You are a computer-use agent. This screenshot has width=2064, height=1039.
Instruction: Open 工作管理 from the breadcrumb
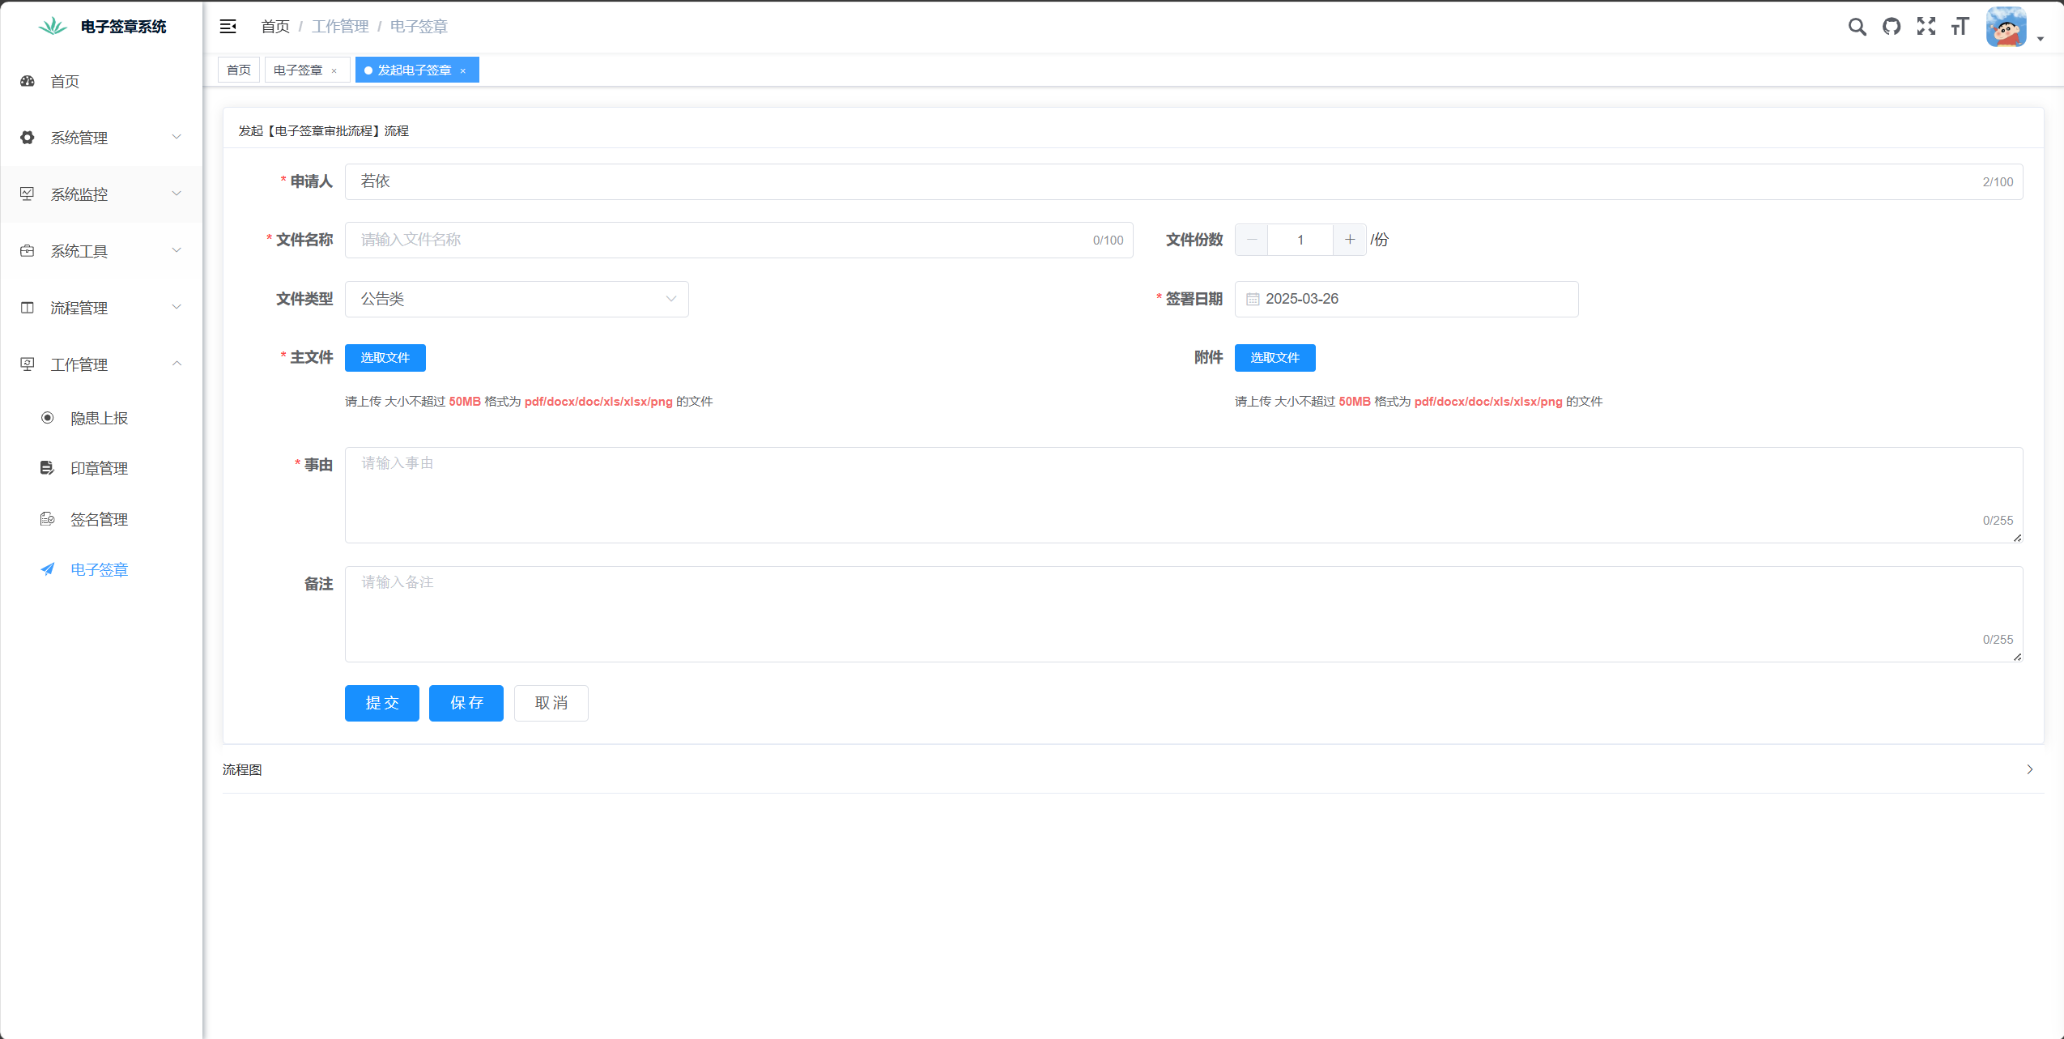340,26
